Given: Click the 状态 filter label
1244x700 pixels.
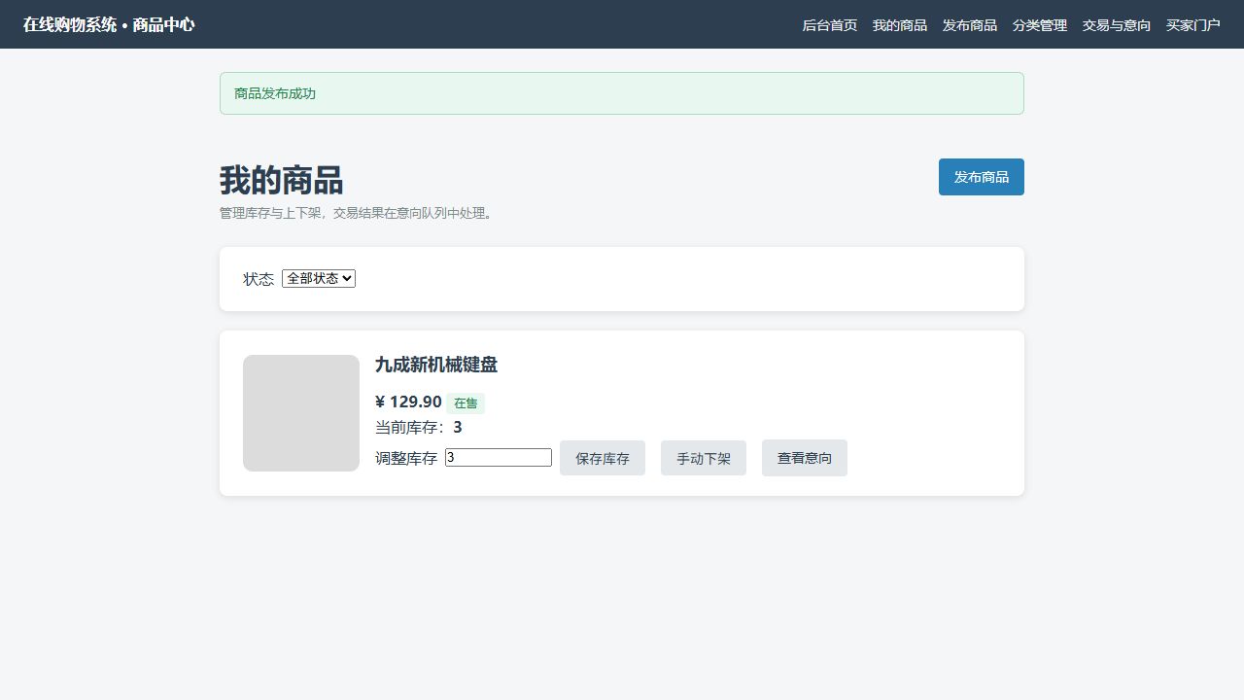Looking at the screenshot, I should pyautogui.click(x=259, y=279).
